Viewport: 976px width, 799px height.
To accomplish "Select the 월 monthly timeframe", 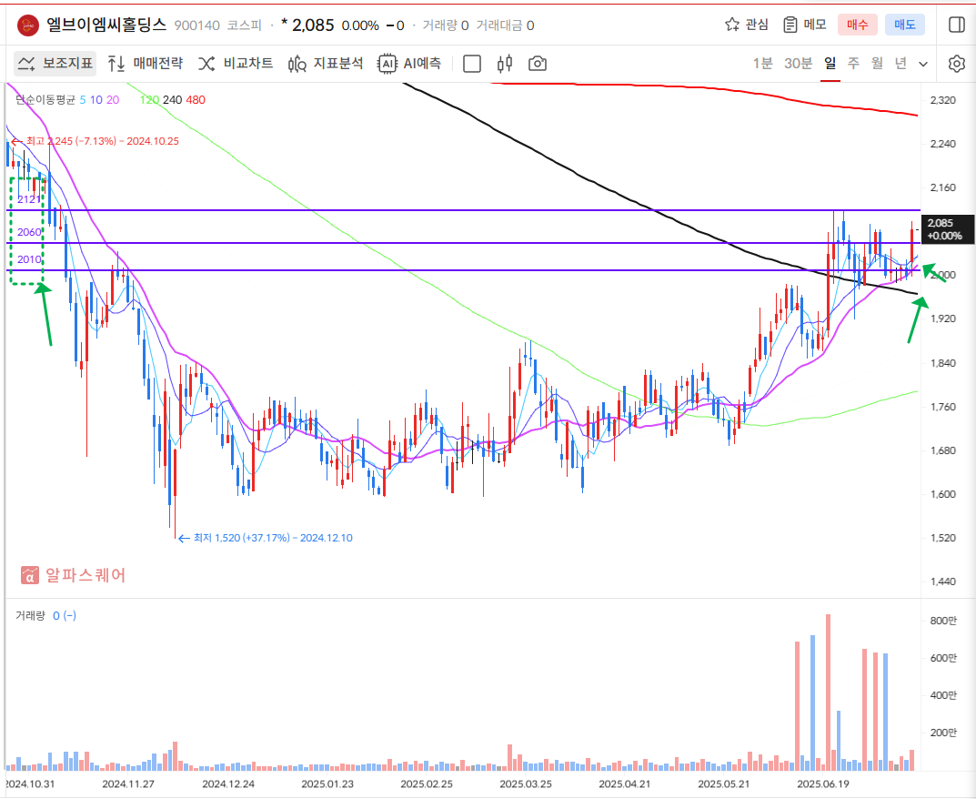I will pos(877,64).
